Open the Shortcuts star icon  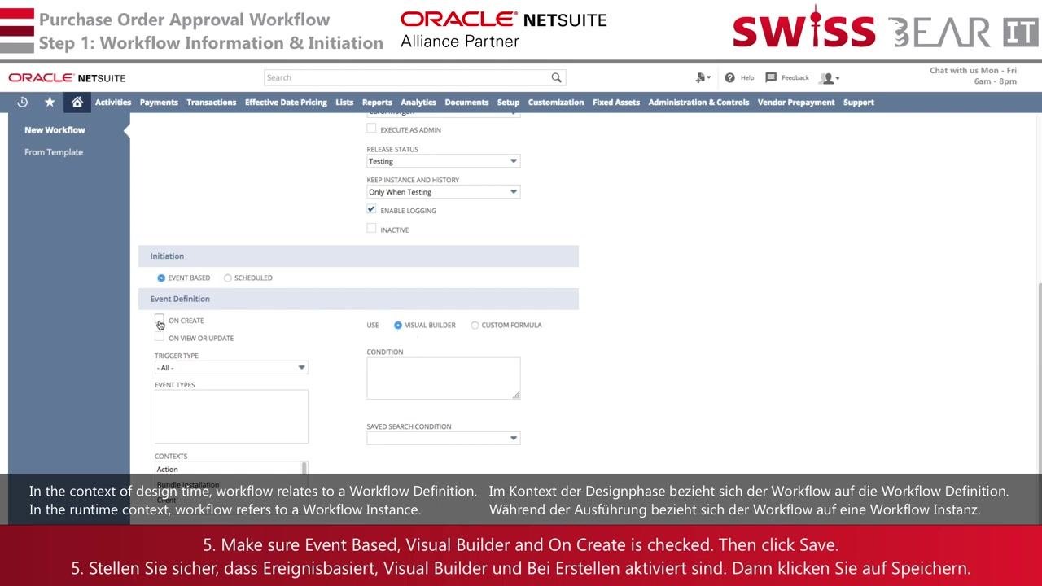pyautogui.click(x=50, y=102)
